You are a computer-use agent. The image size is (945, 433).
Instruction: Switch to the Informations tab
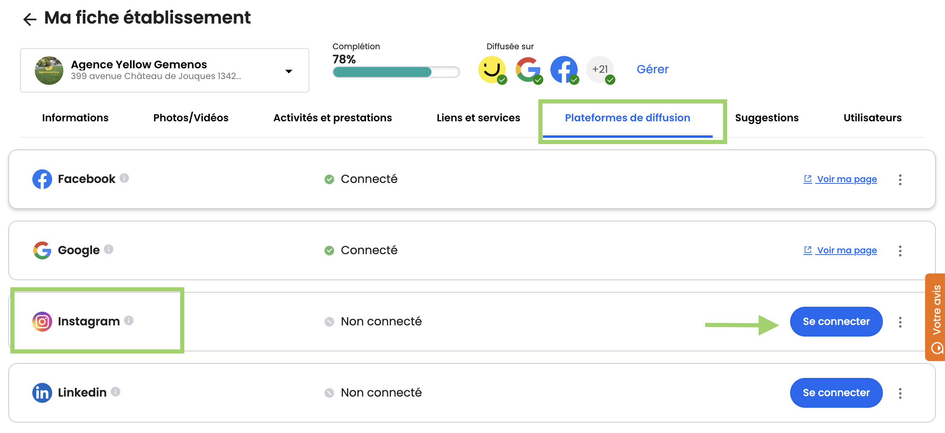[x=75, y=118]
